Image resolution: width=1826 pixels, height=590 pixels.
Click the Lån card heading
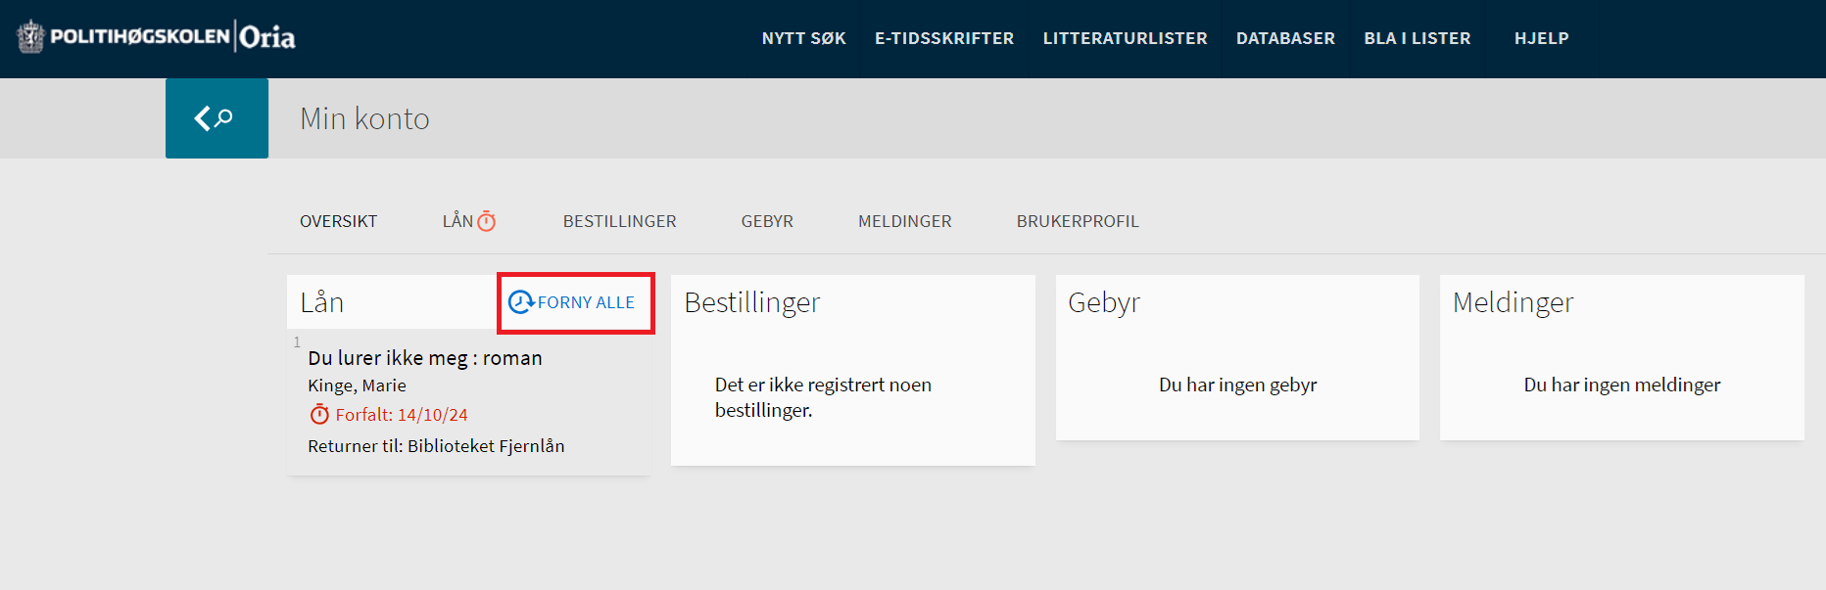(322, 302)
